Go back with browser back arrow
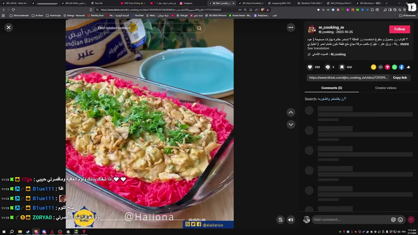The image size is (418, 235). pos(4,10)
